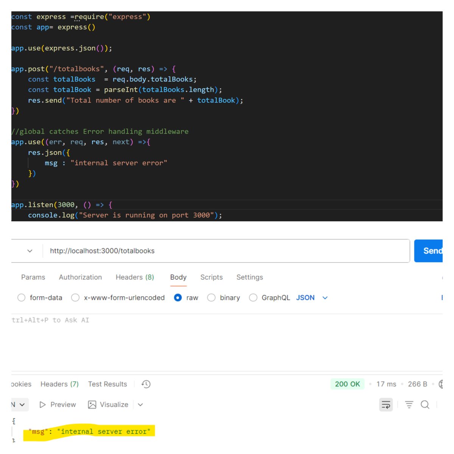Switch to the Test Results tab
The width and height of the screenshot is (454, 454).
tap(107, 384)
